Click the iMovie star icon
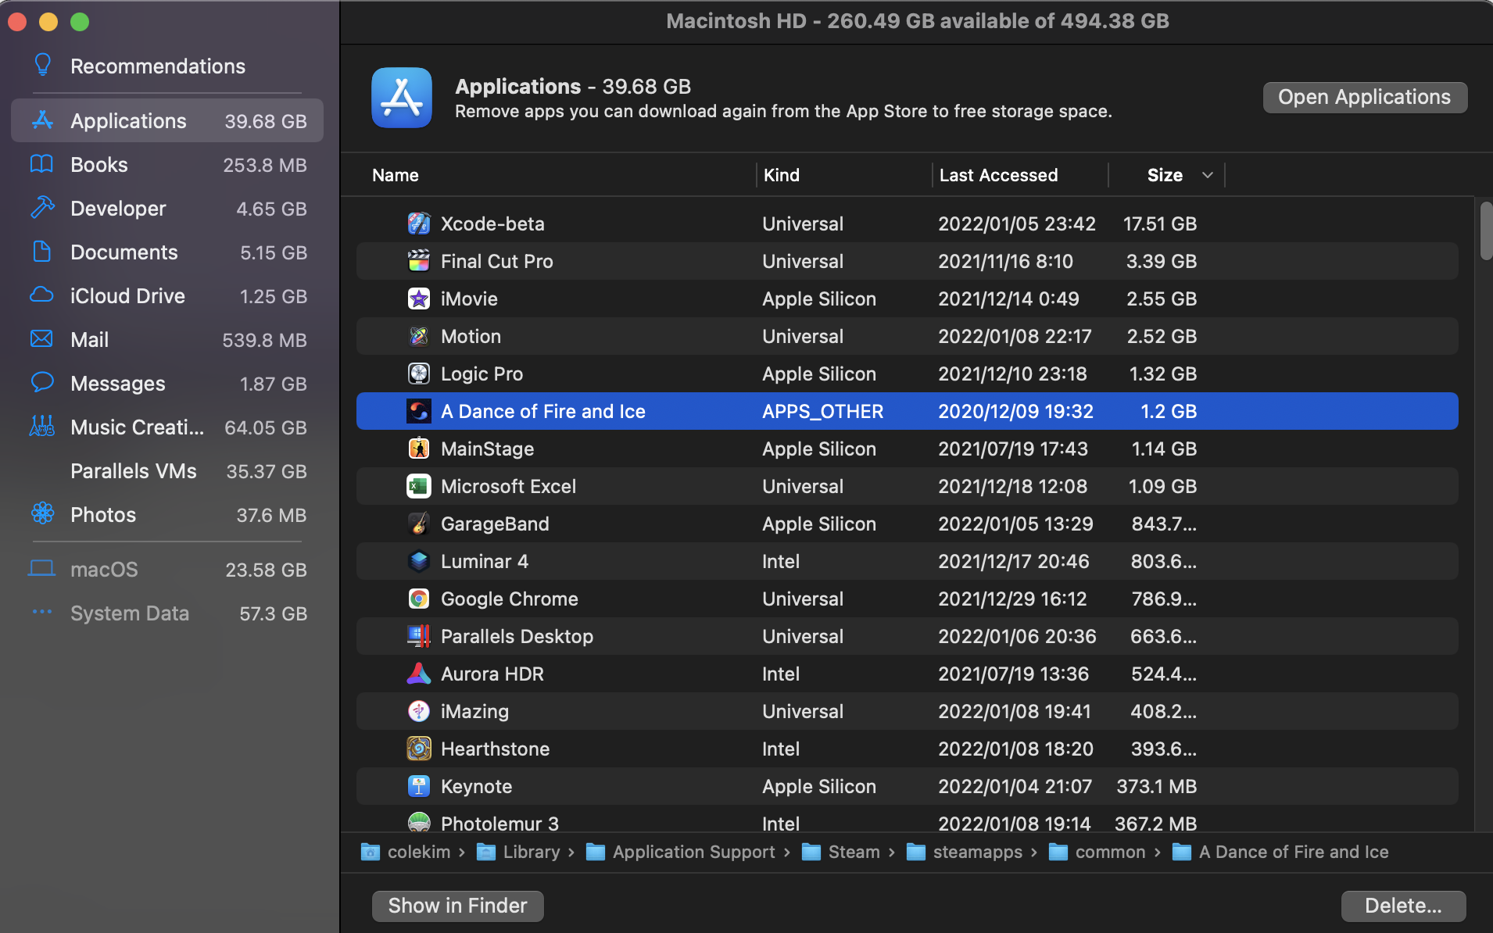The image size is (1493, 933). [419, 299]
